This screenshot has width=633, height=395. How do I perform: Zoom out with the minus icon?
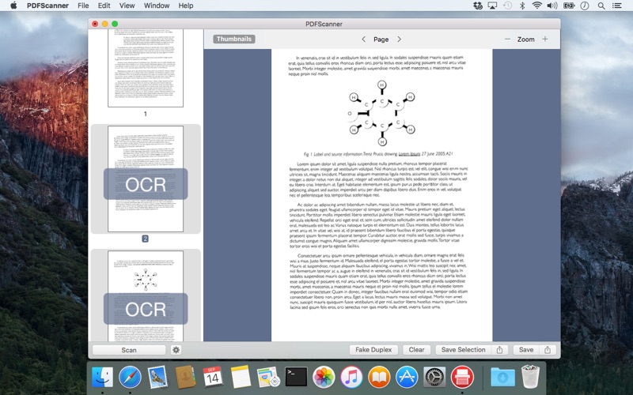click(507, 39)
